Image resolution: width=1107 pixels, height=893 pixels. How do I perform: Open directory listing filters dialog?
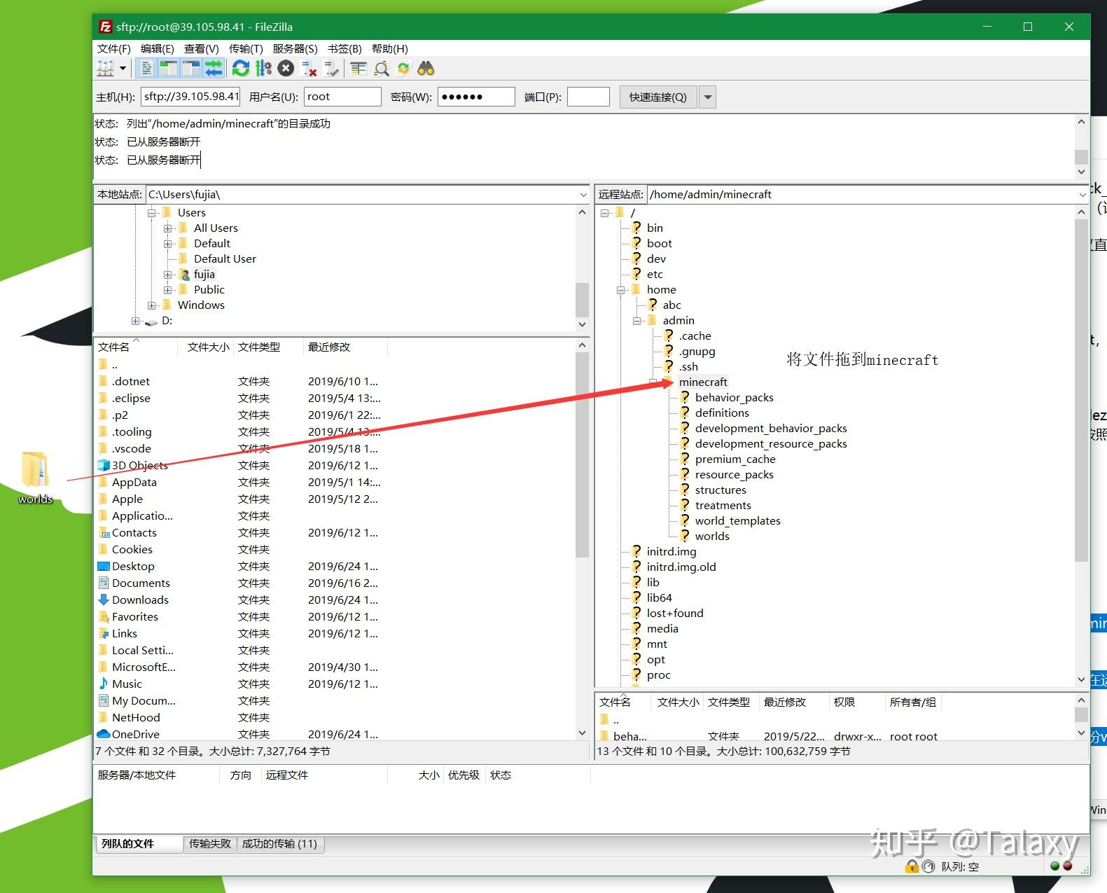(x=358, y=68)
